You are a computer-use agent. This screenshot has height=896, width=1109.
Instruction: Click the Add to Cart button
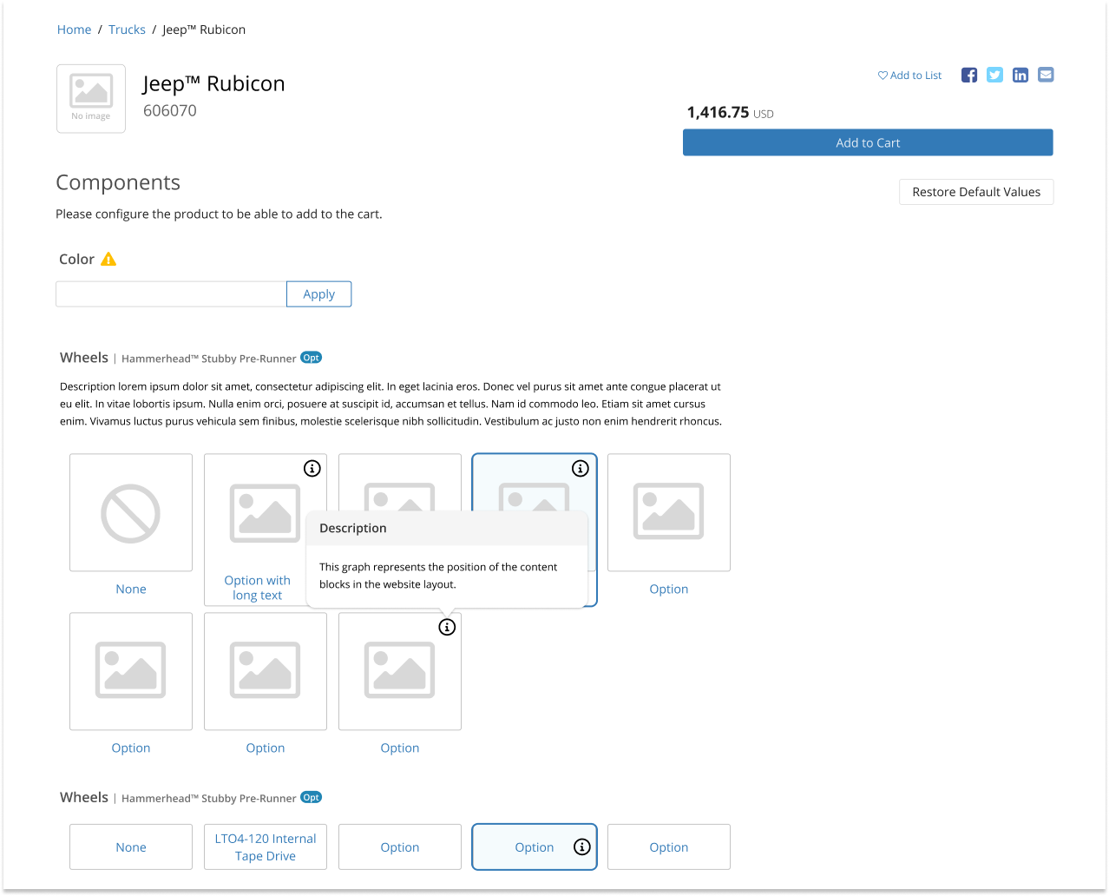(868, 142)
